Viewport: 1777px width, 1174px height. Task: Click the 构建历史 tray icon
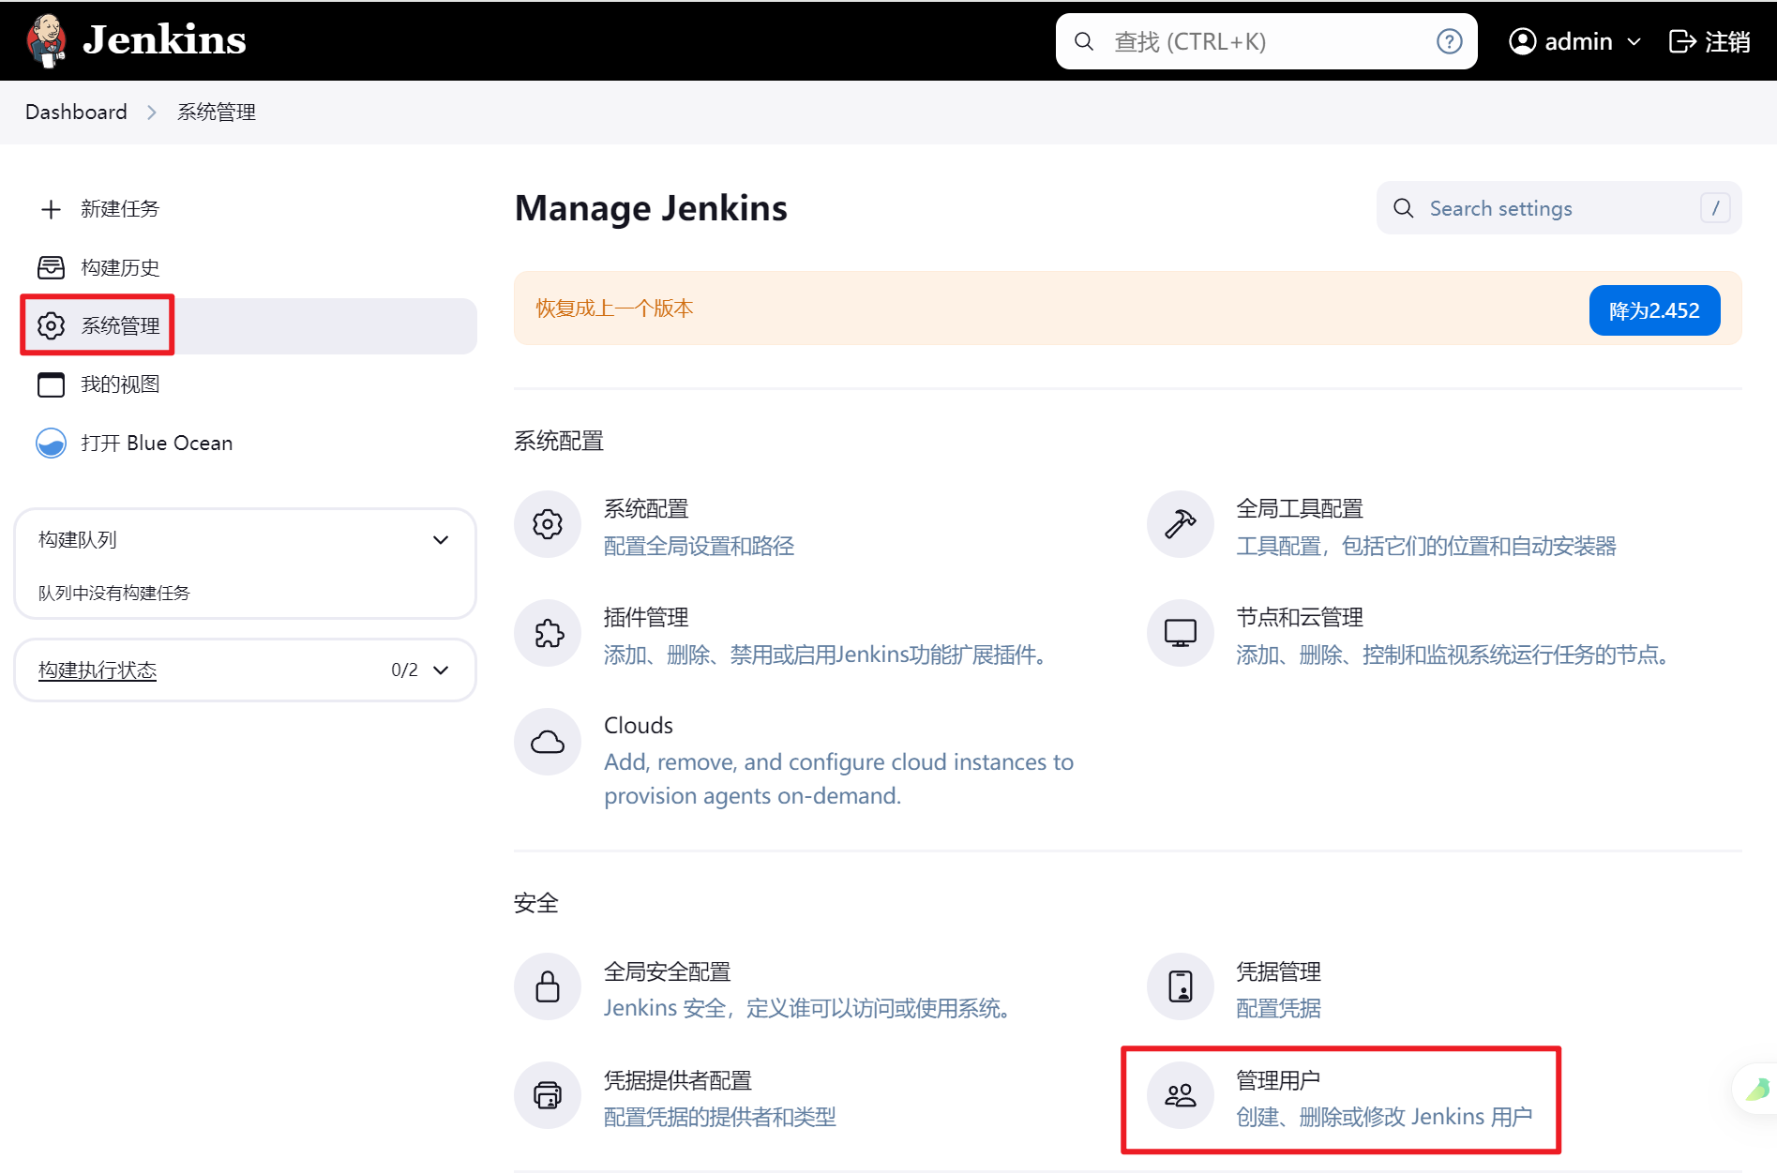click(51, 267)
